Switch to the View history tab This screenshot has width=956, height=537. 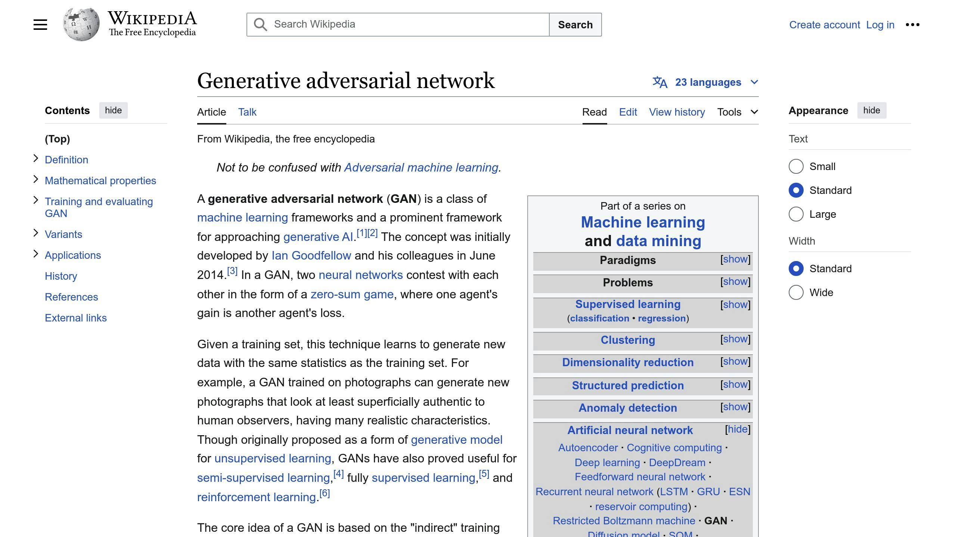coord(677,112)
